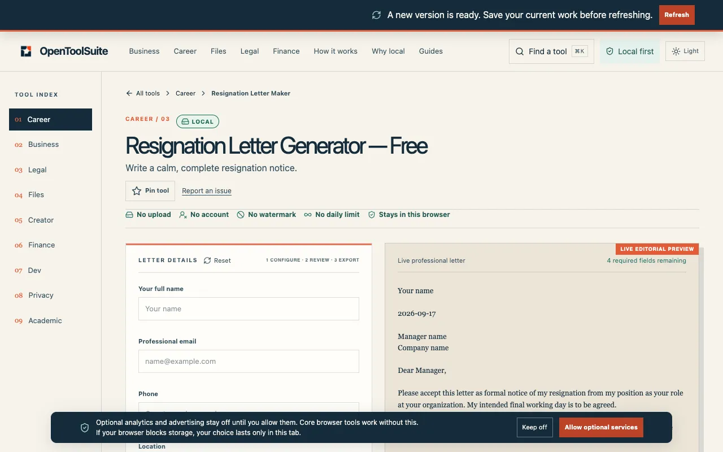
Task: Click the back arrow beside All tools
Action: pos(129,93)
